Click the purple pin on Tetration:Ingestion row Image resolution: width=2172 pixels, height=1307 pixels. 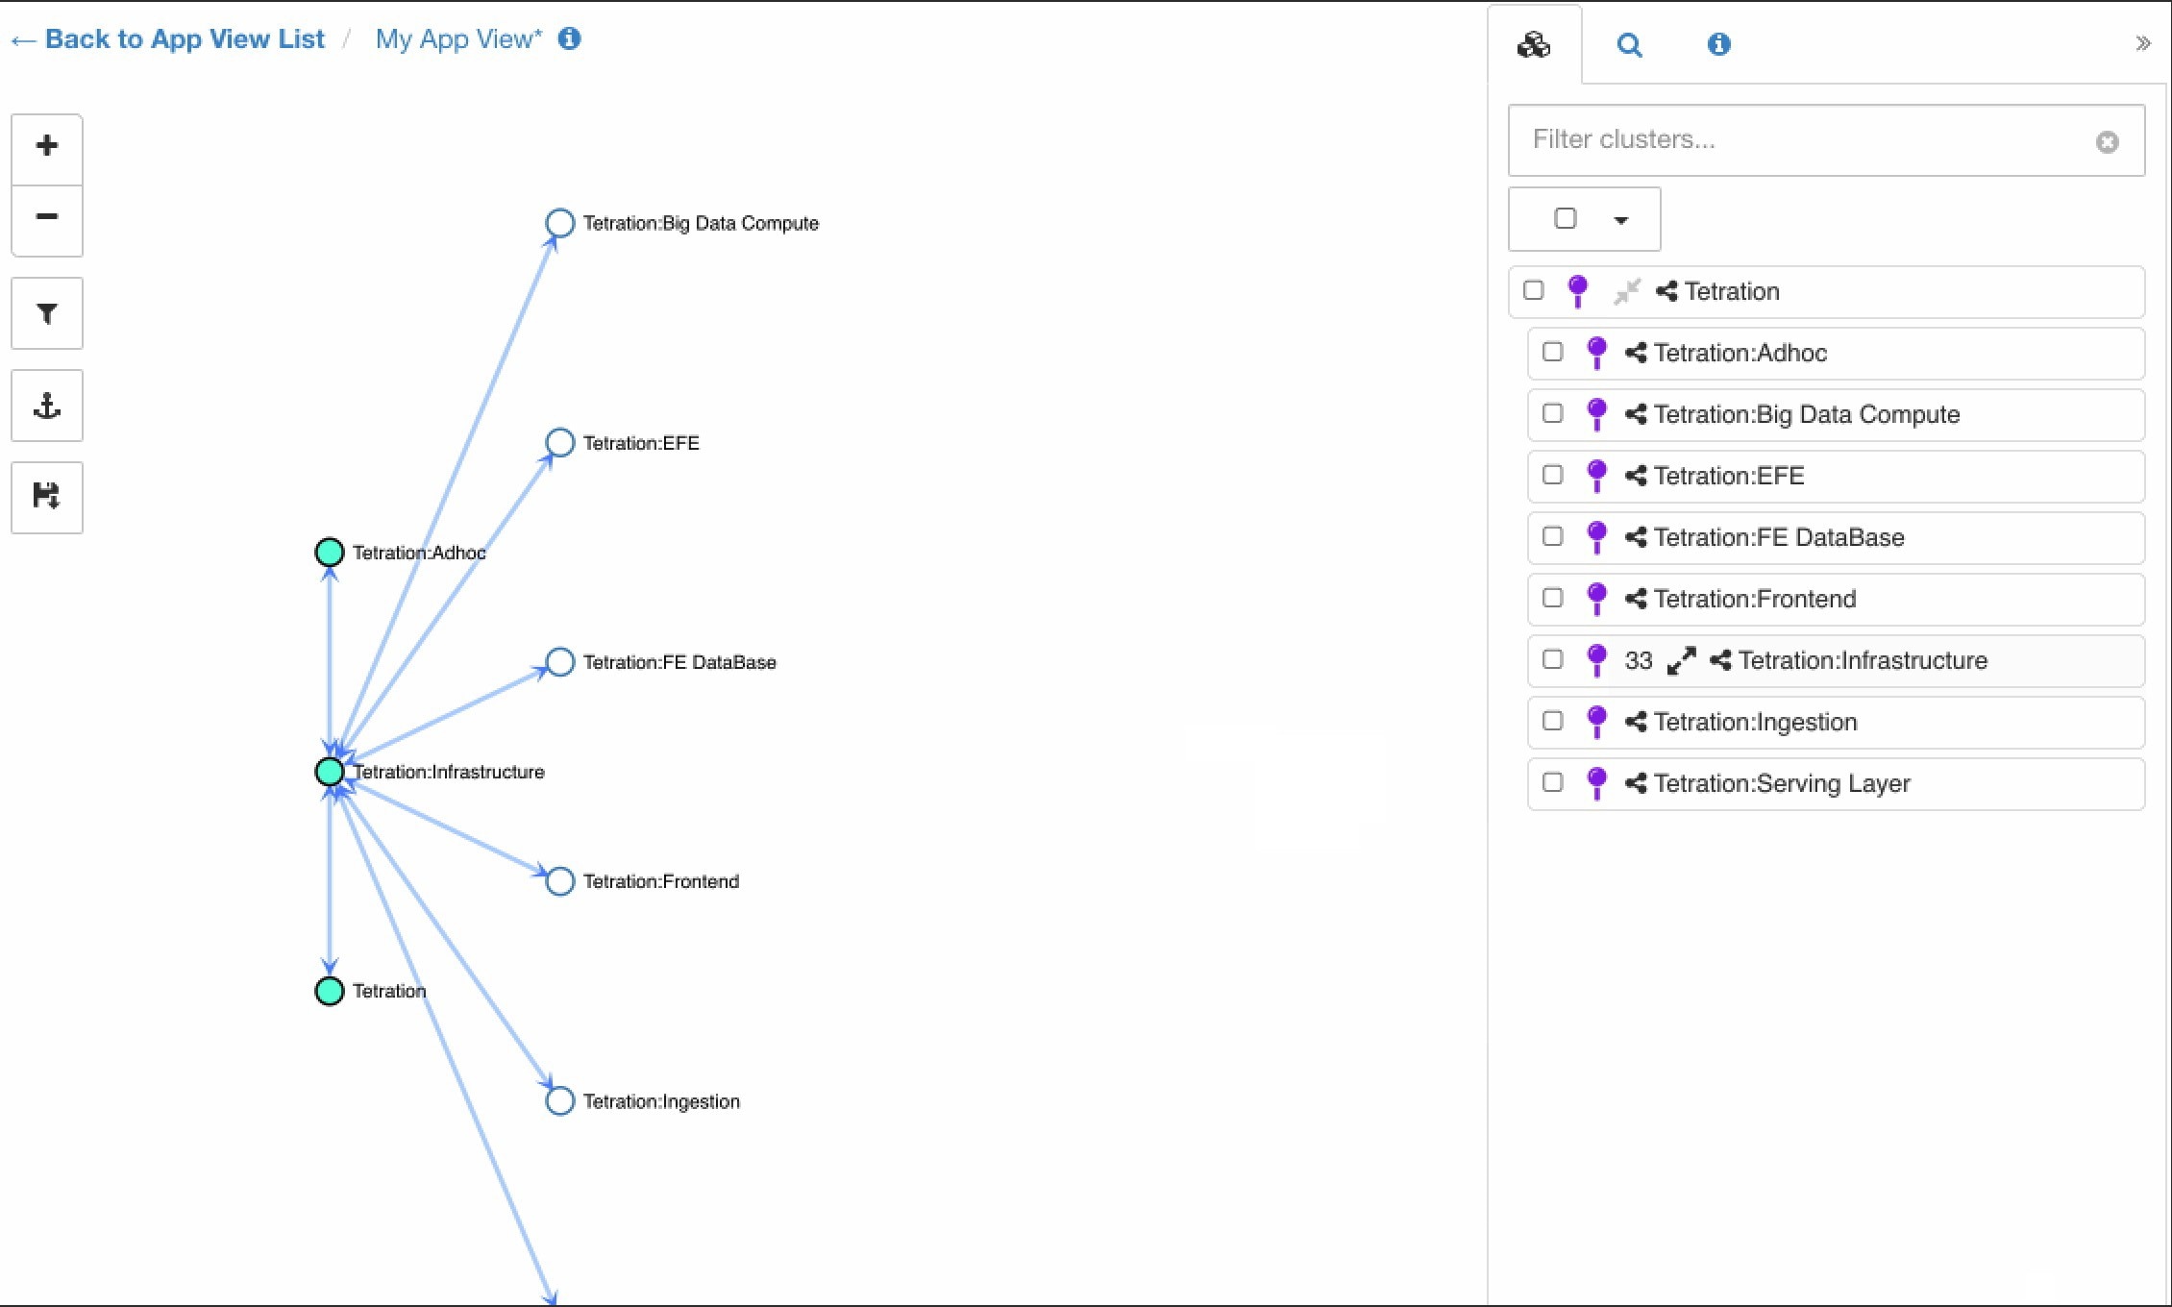(x=1596, y=722)
